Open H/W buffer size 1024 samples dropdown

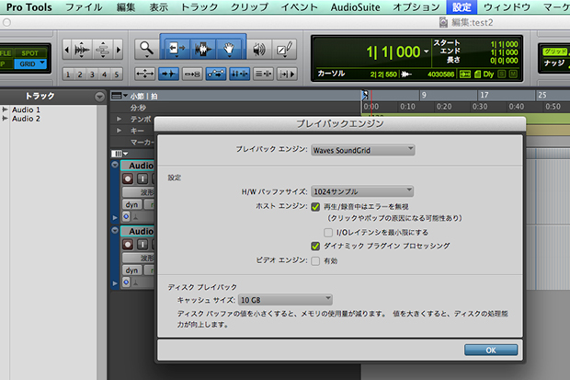click(362, 191)
